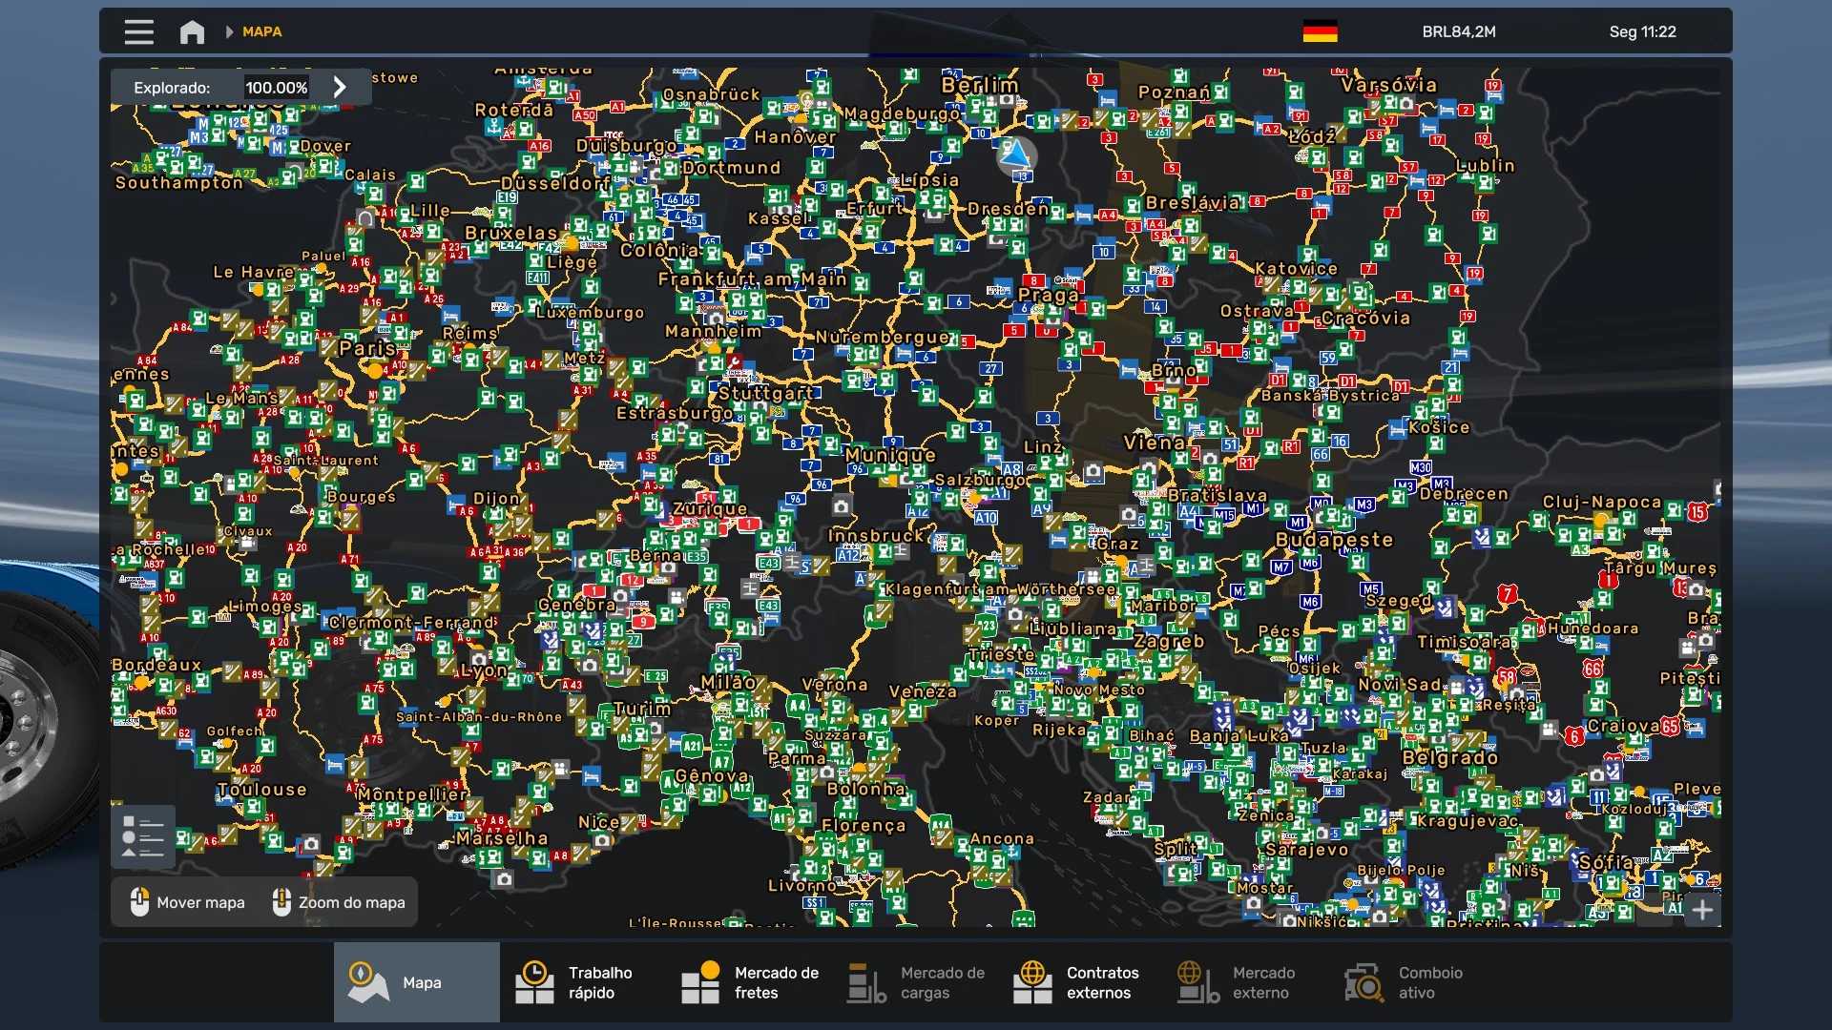Click the camera viewpoint icon below Linz
The image size is (1832, 1030).
click(1093, 471)
